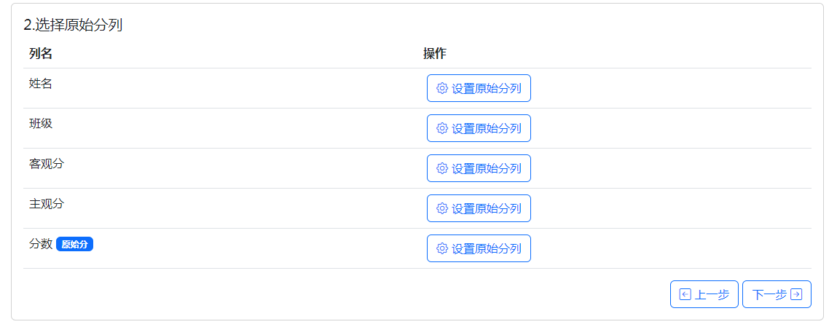Click the blue 原始分 badge
Image resolution: width=837 pixels, height=327 pixels.
point(75,244)
